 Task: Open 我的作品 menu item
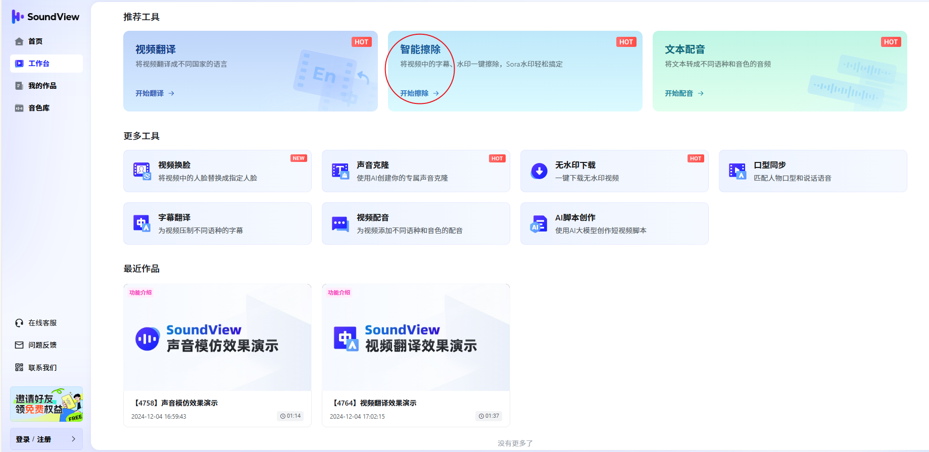pyautogui.click(x=46, y=86)
